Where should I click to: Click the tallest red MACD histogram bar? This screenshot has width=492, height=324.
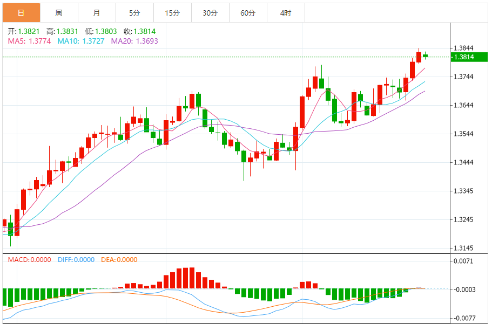[x=192, y=278]
